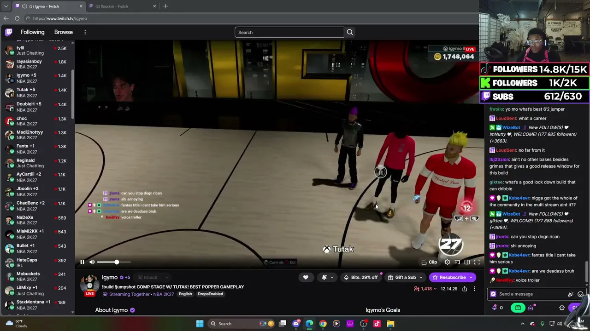Open the NBA 2K27 category link
Image resolution: width=590 pixels, height=331 pixels.
(x=164, y=294)
